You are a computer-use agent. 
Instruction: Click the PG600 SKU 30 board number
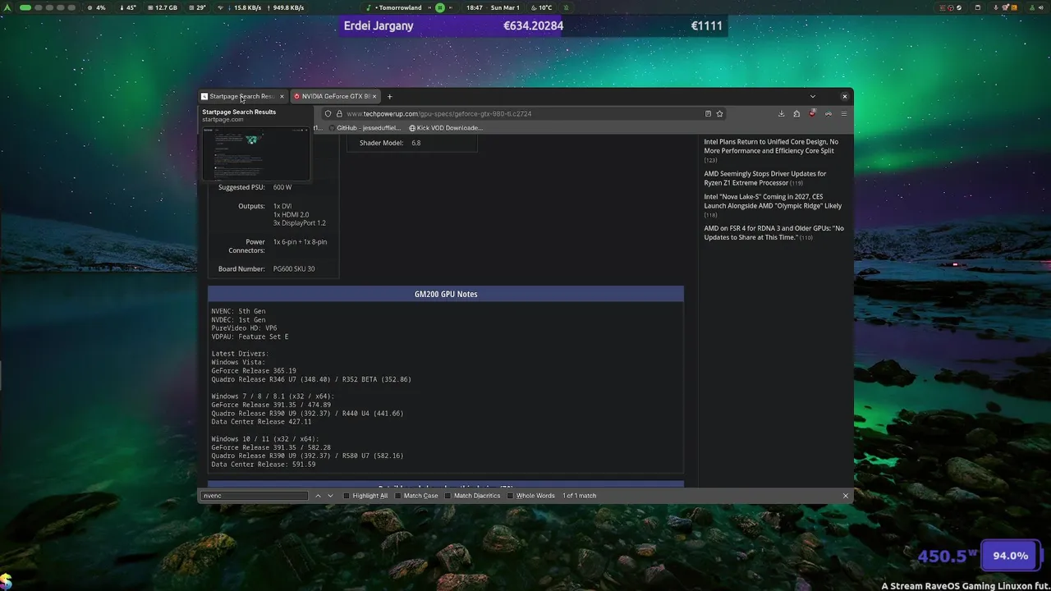click(x=294, y=268)
